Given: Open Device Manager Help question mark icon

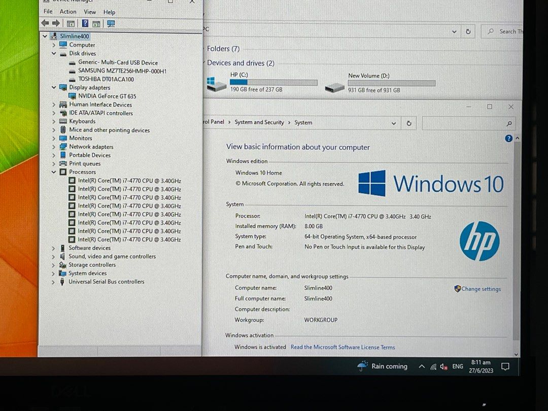Looking at the screenshot, I should coord(85,23).
